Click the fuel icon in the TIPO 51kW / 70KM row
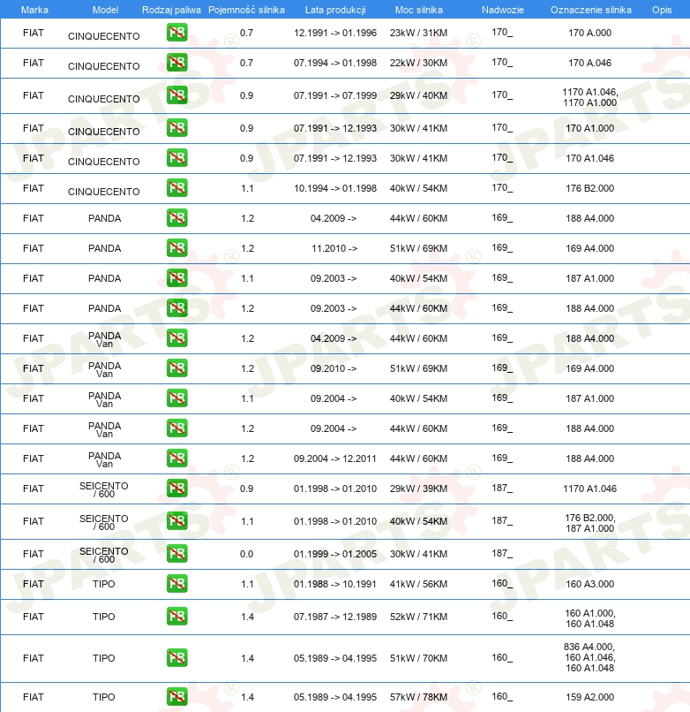The height and width of the screenshot is (712, 690). (x=177, y=657)
